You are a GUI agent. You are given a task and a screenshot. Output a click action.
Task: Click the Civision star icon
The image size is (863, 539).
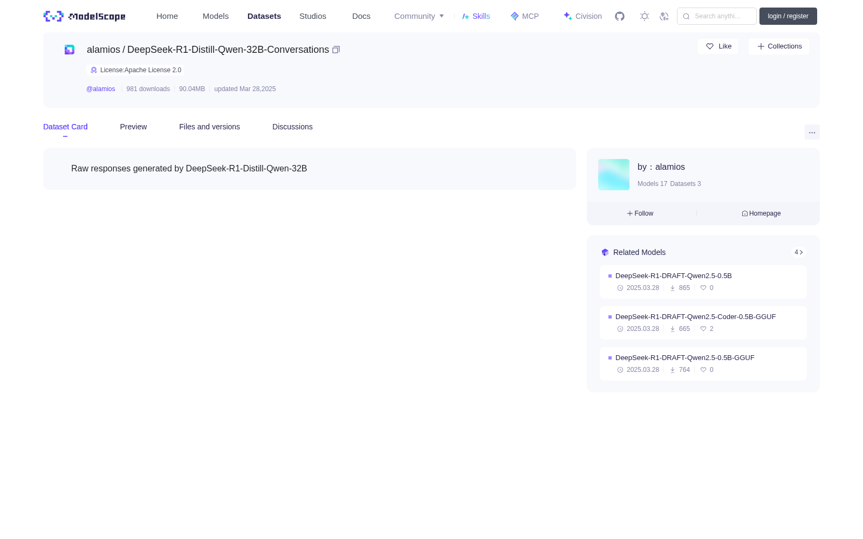tap(567, 16)
